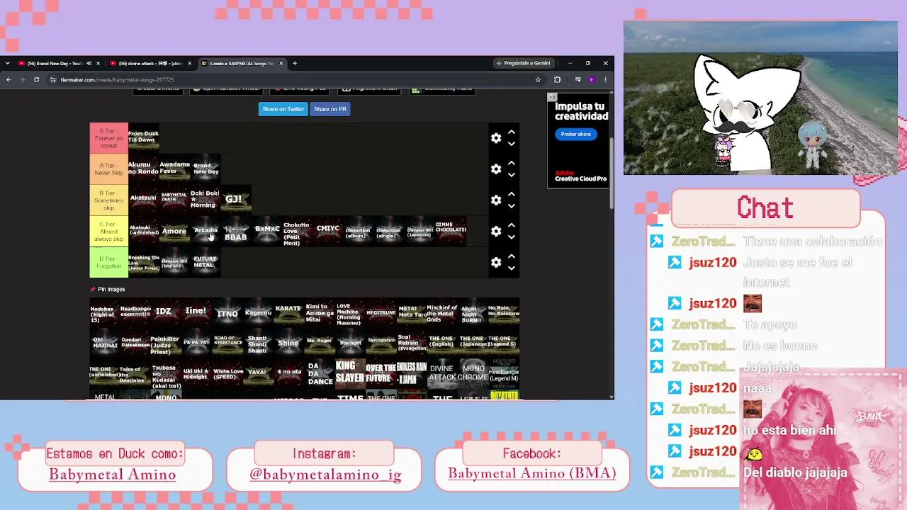The width and height of the screenshot is (907, 510).
Task: Open the Babymetal Amino (BMA) Facebook link
Action: (x=531, y=474)
